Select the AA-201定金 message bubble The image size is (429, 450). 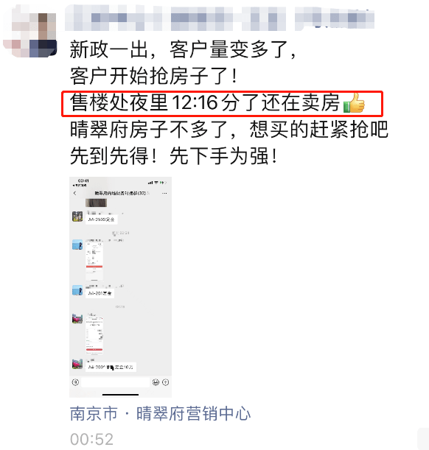point(100,293)
